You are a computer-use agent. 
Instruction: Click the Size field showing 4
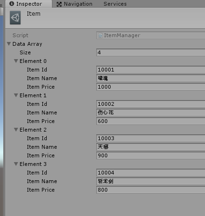point(151,52)
